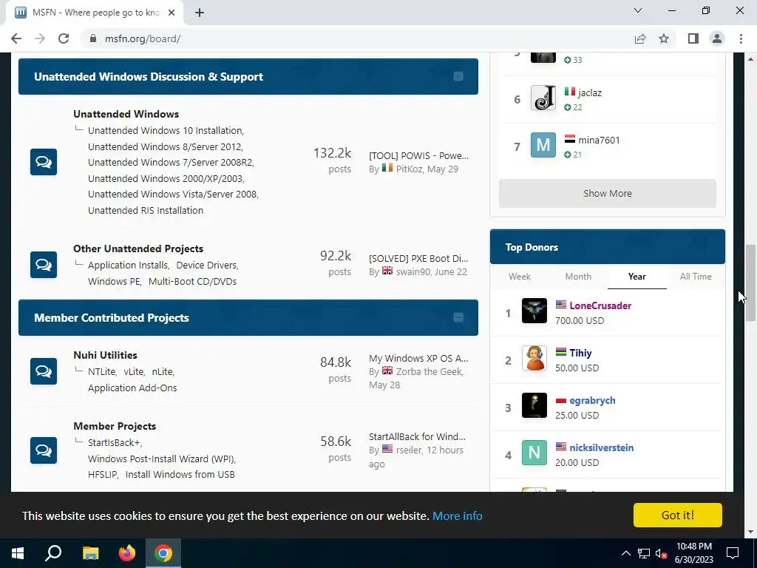The width and height of the screenshot is (757, 568).
Task: Click the muted volume tray icon
Action: pos(662,553)
